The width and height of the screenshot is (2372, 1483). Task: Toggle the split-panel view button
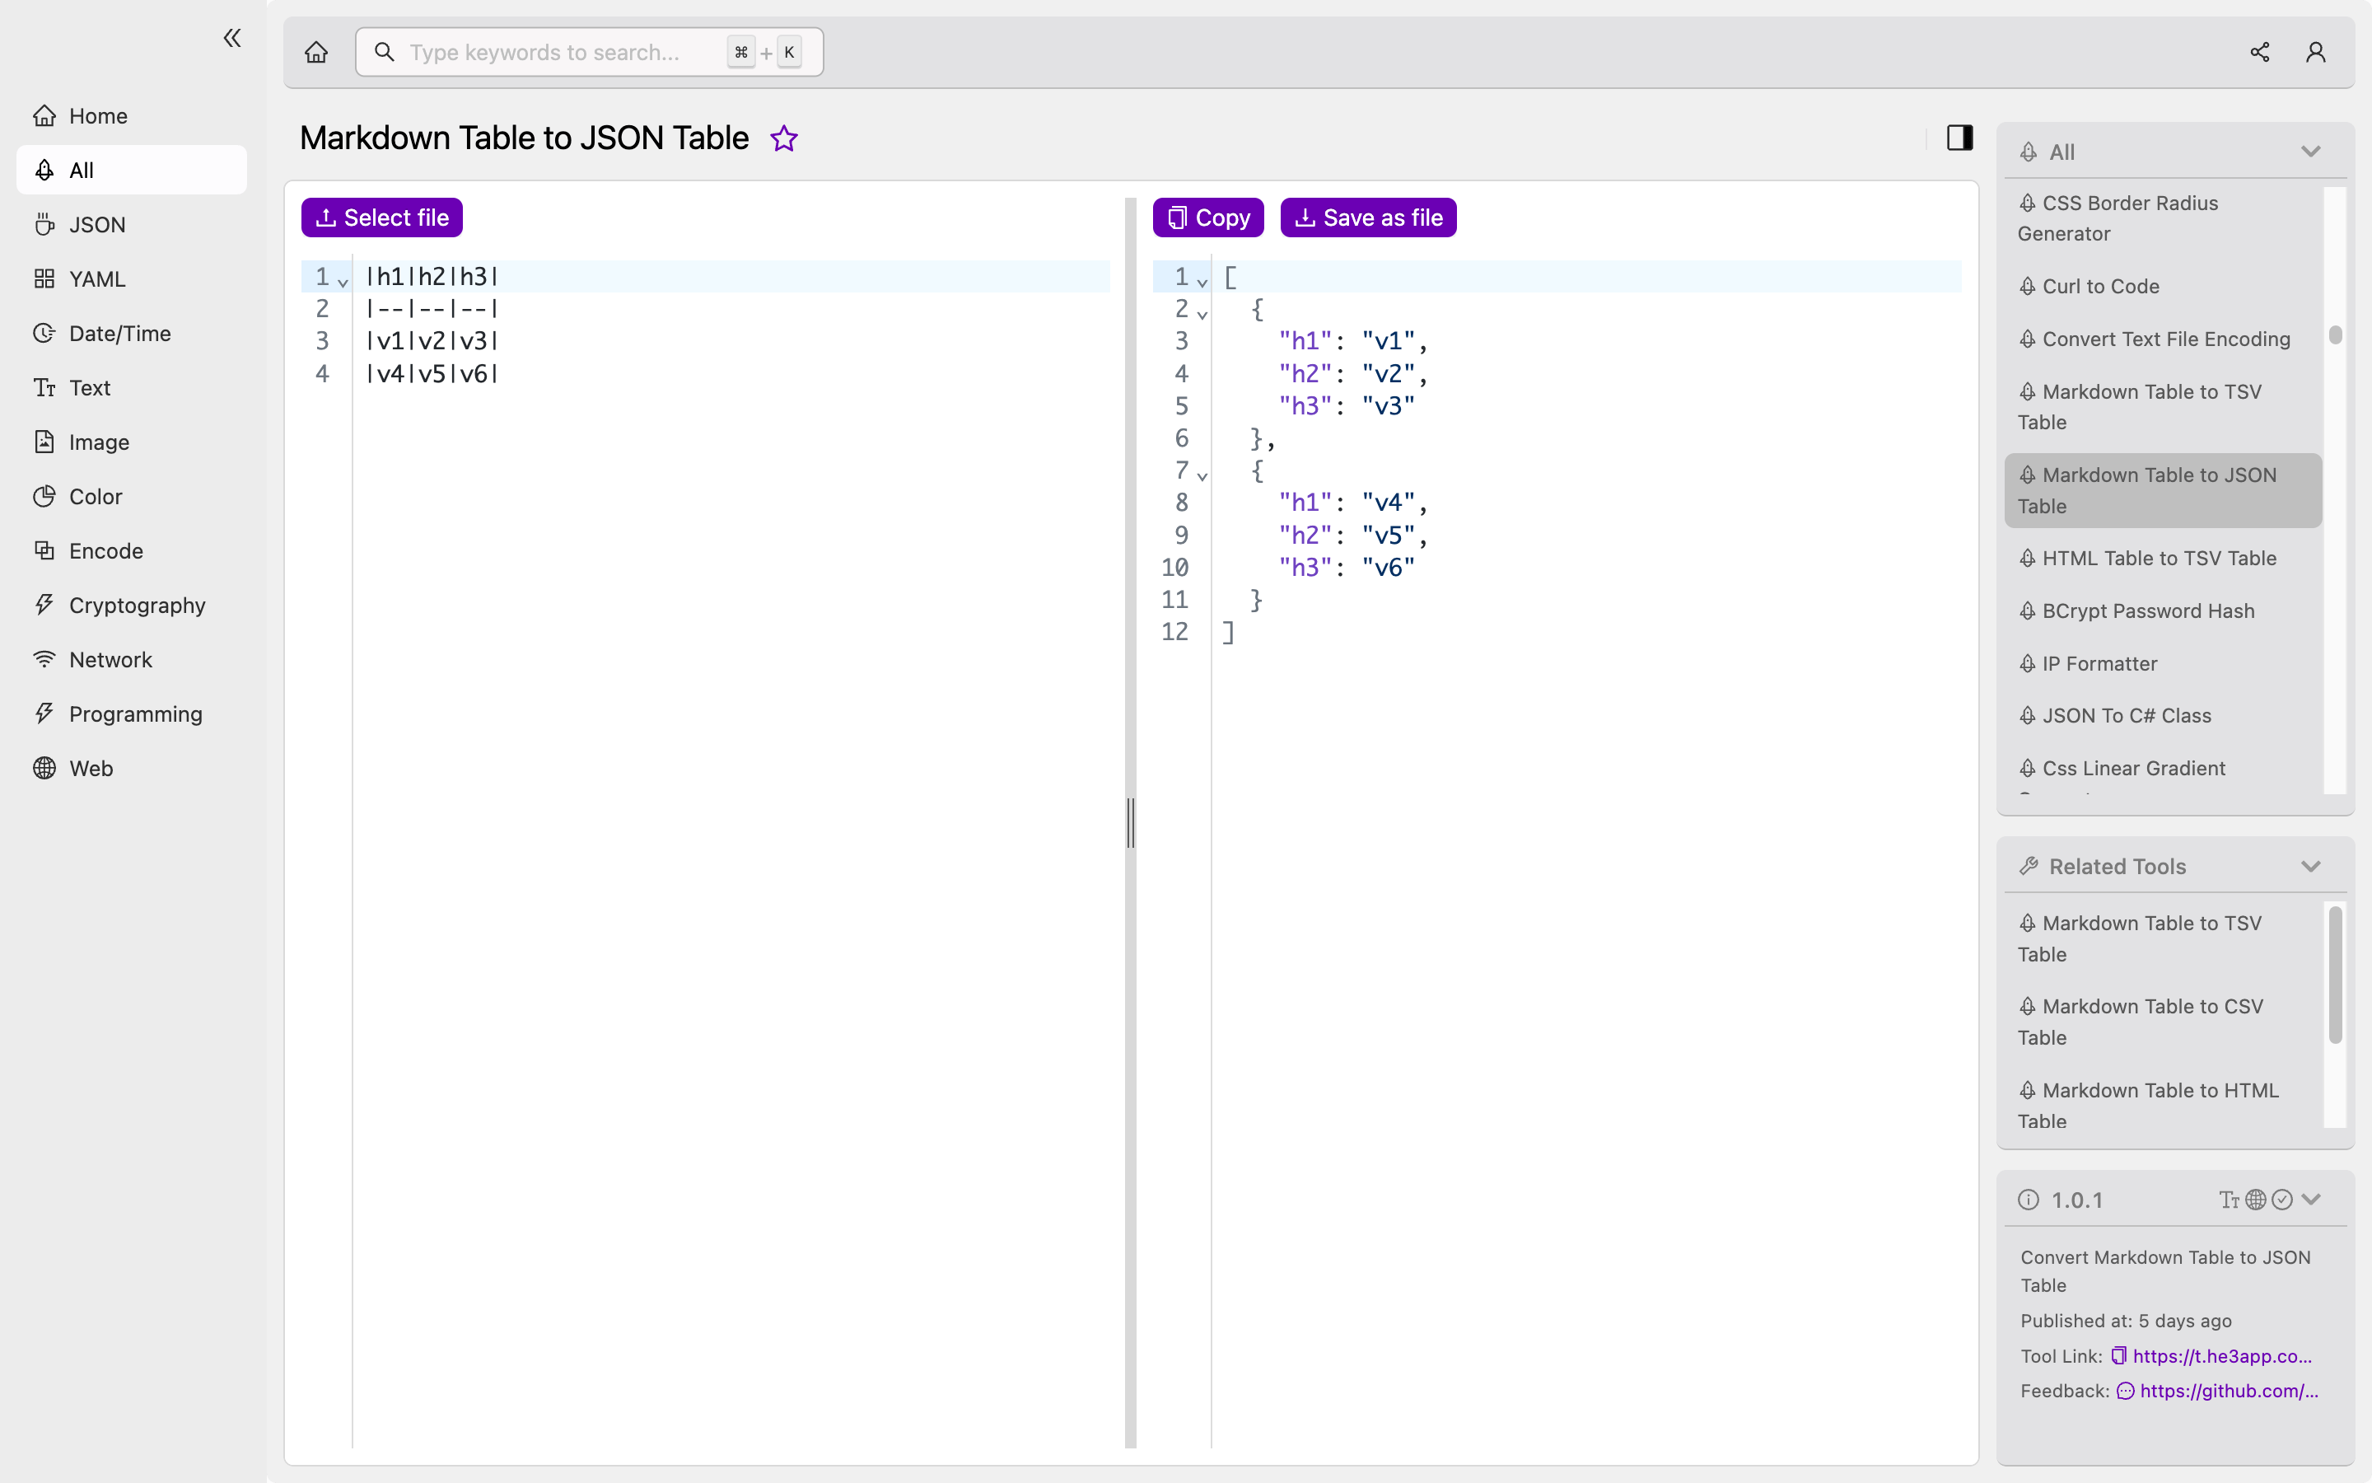tap(1959, 138)
